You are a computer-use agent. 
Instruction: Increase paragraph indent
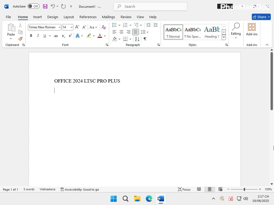[155, 25]
